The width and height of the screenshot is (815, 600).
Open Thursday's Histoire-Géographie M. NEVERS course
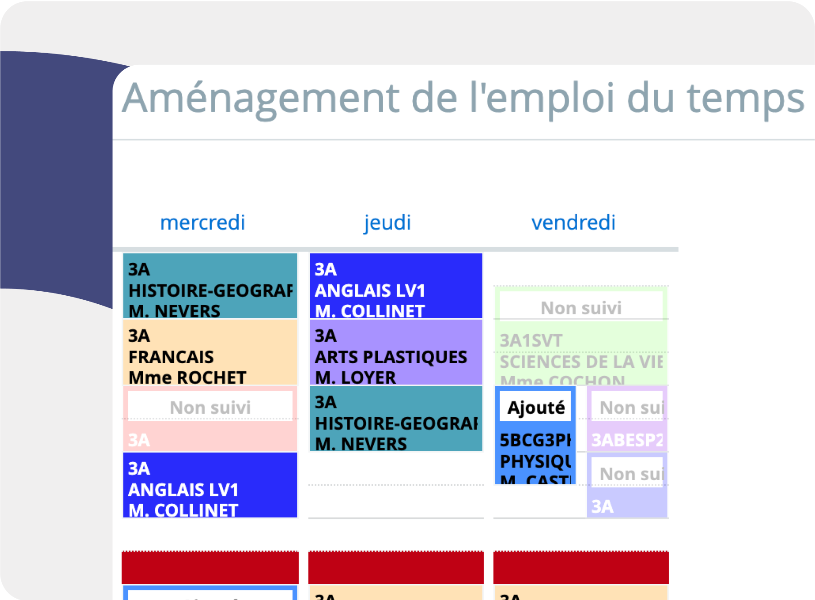pos(396,419)
